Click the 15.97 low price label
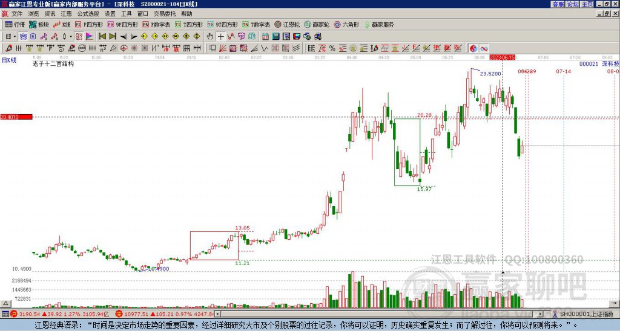This screenshot has width=620, height=331. pyautogui.click(x=424, y=189)
